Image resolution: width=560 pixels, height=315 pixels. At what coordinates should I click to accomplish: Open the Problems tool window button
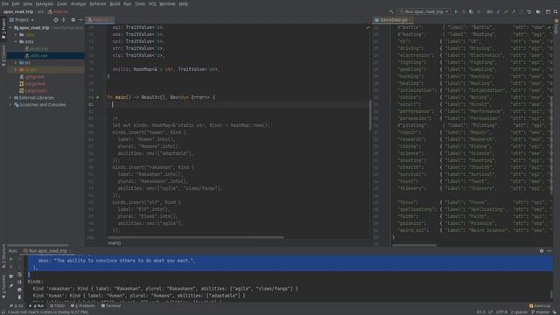(83, 306)
